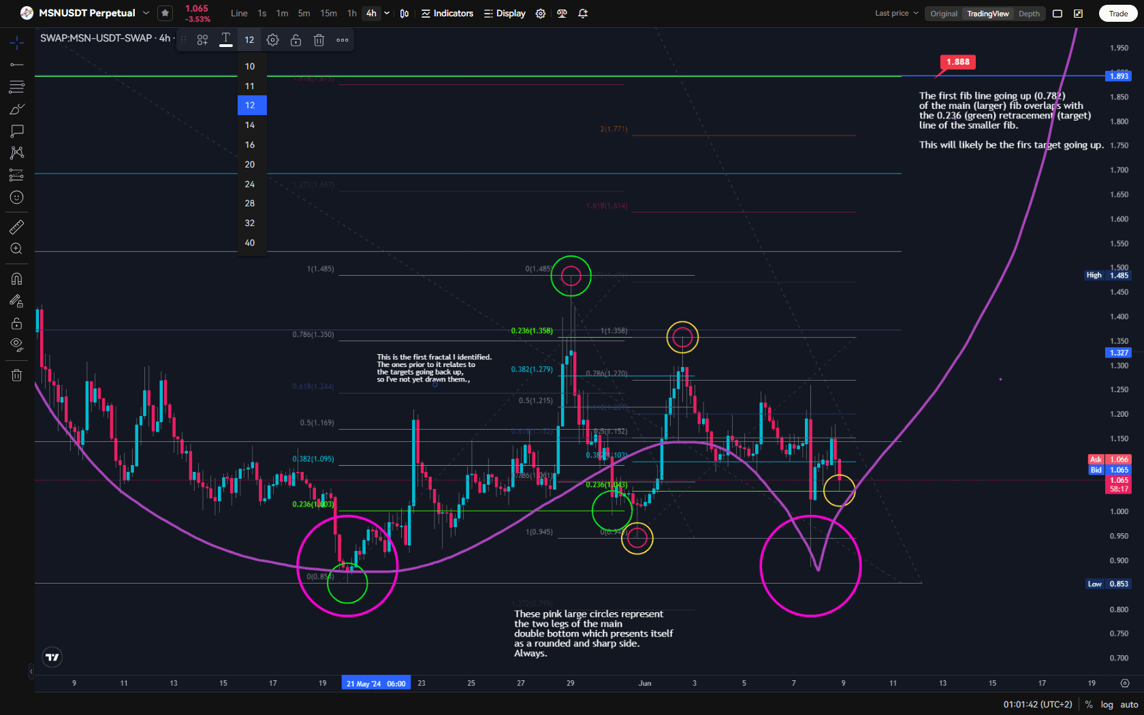Choose font size 28
This screenshot has height=715, width=1144.
coord(251,204)
